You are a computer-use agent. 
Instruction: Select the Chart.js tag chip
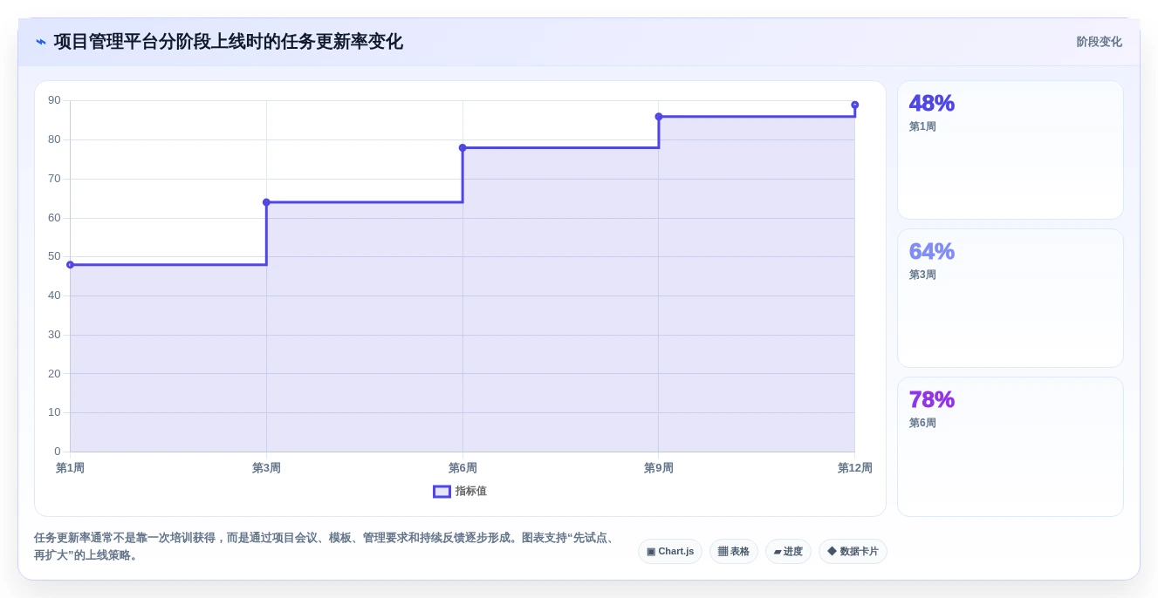pyautogui.click(x=670, y=552)
